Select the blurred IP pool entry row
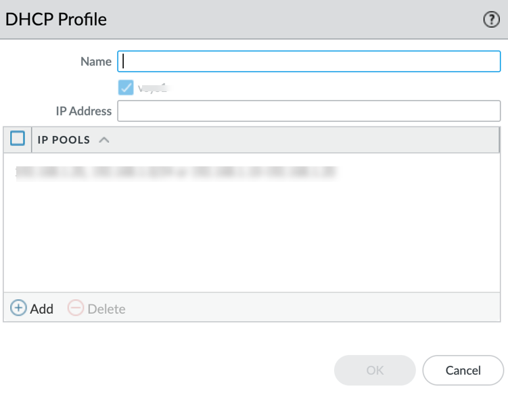Image resolution: width=508 pixels, height=401 pixels. [176, 172]
